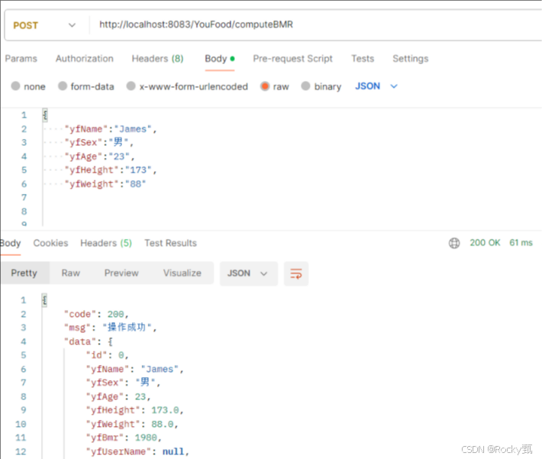The width and height of the screenshot is (542, 459).
Task: Click the 200 OK status
Action: [x=485, y=242]
